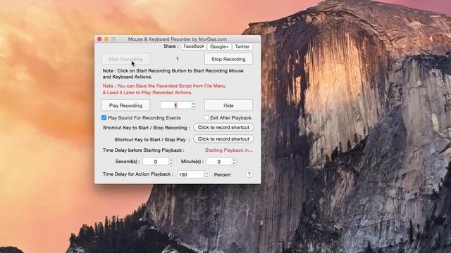The image size is (451, 253).
Task: Hide the recorder window with Hide button
Action: coord(228,105)
